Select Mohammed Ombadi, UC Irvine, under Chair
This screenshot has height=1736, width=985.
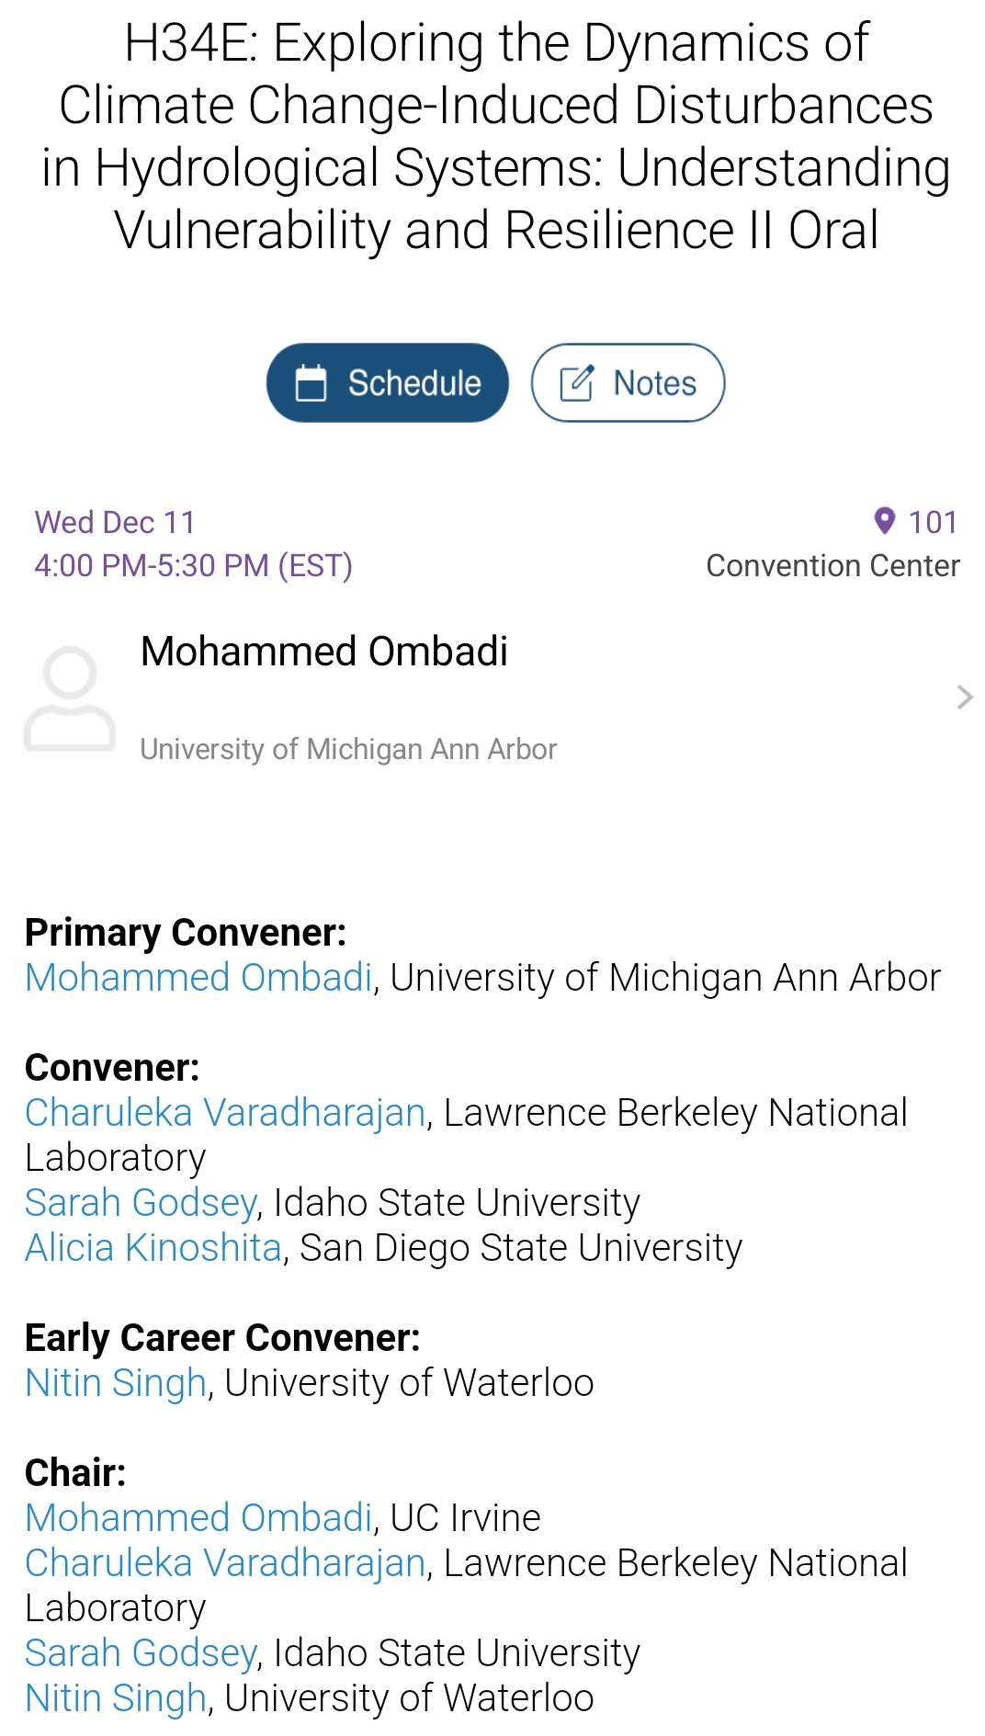[198, 1518]
